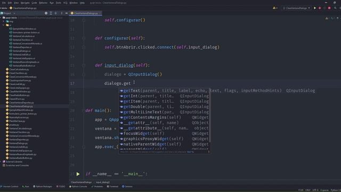341x192 pixels.
Task: Choose nativeParentWidget completion suggestion
Action: pos(164,144)
